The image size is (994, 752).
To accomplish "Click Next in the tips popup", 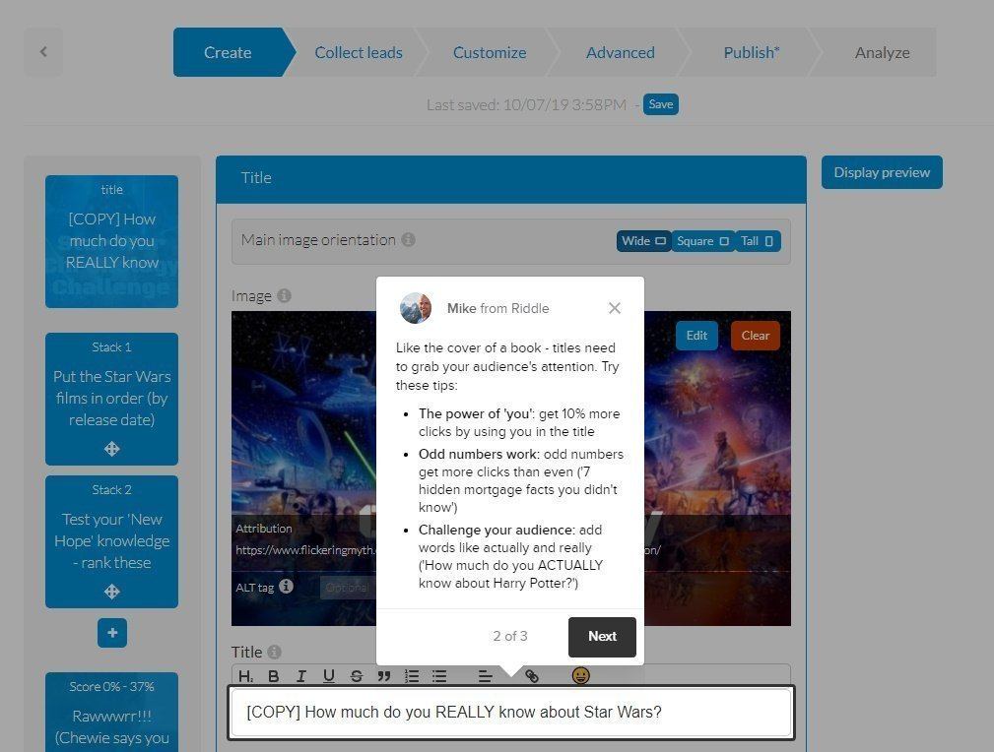I will coord(602,636).
